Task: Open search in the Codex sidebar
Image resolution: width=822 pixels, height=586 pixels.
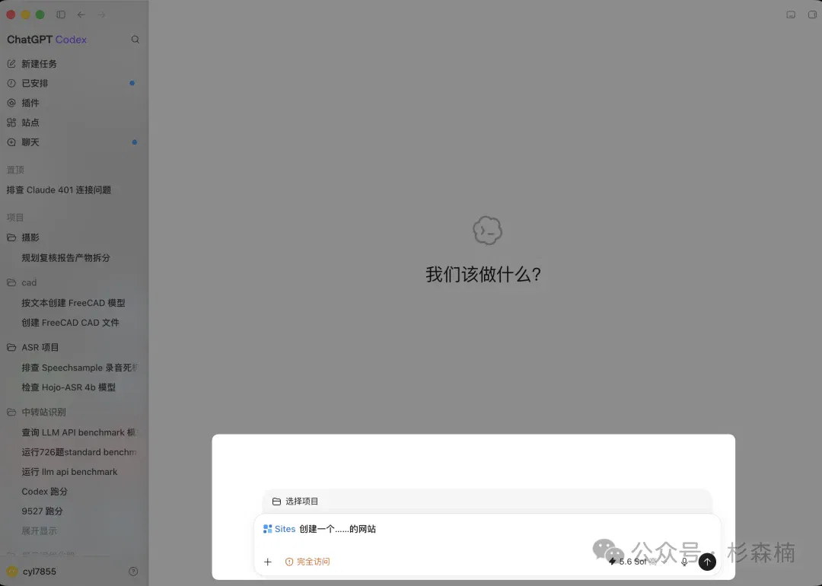Action: pos(135,40)
